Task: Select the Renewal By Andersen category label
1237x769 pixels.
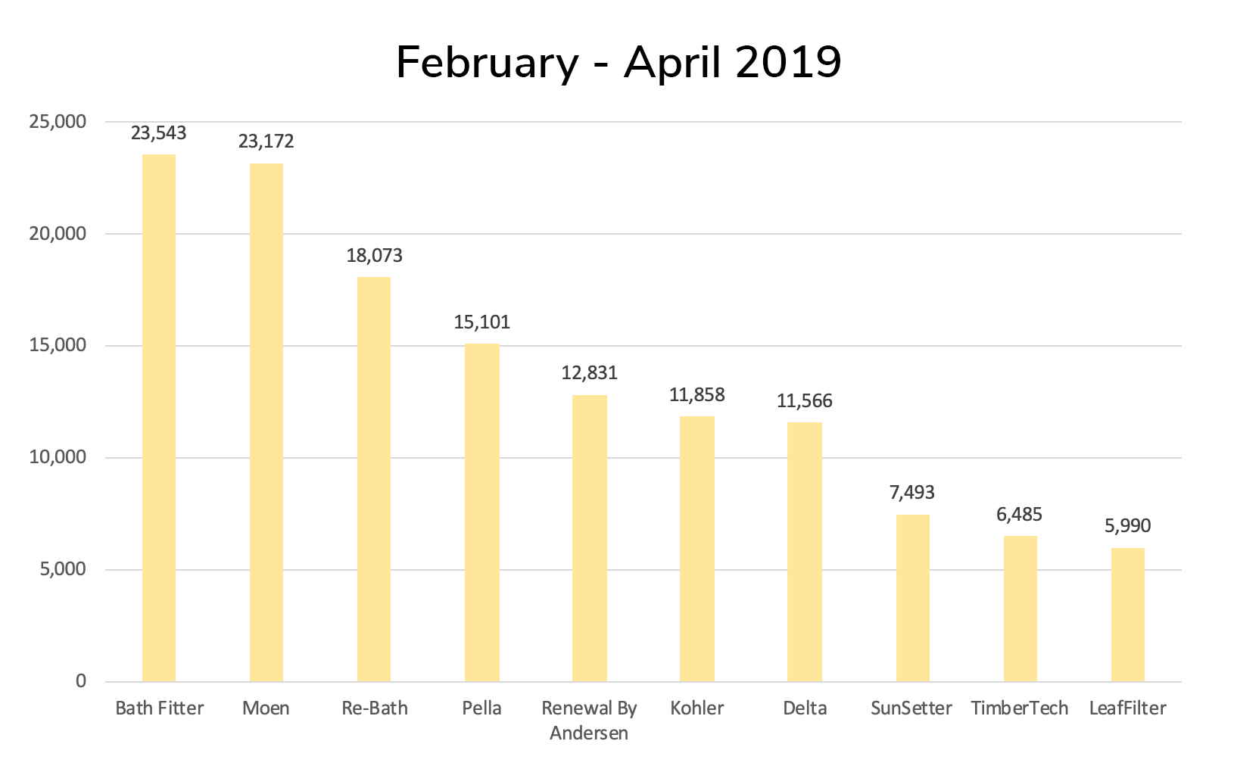Action: tap(590, 721)
